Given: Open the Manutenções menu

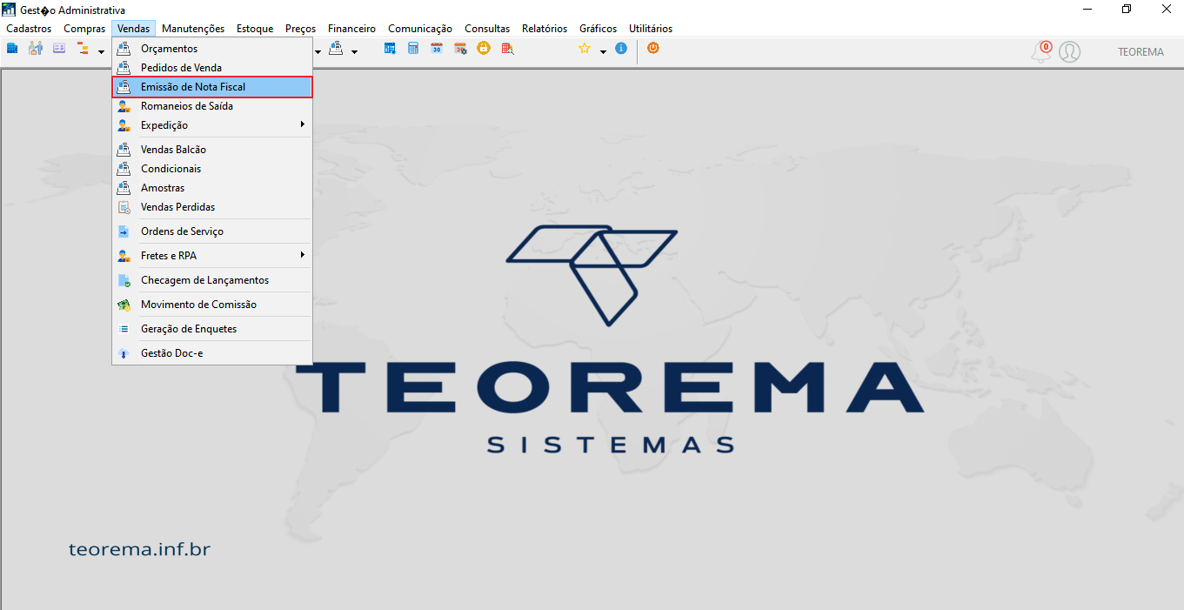Looking at the screenshot, I should [x=193, y=29].
